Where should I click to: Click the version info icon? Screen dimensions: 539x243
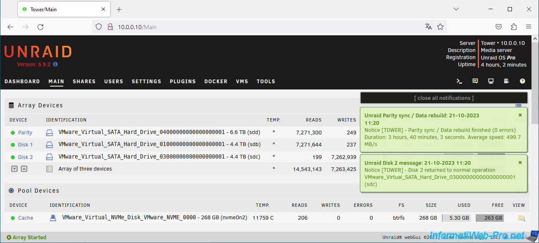click(55, 64)
